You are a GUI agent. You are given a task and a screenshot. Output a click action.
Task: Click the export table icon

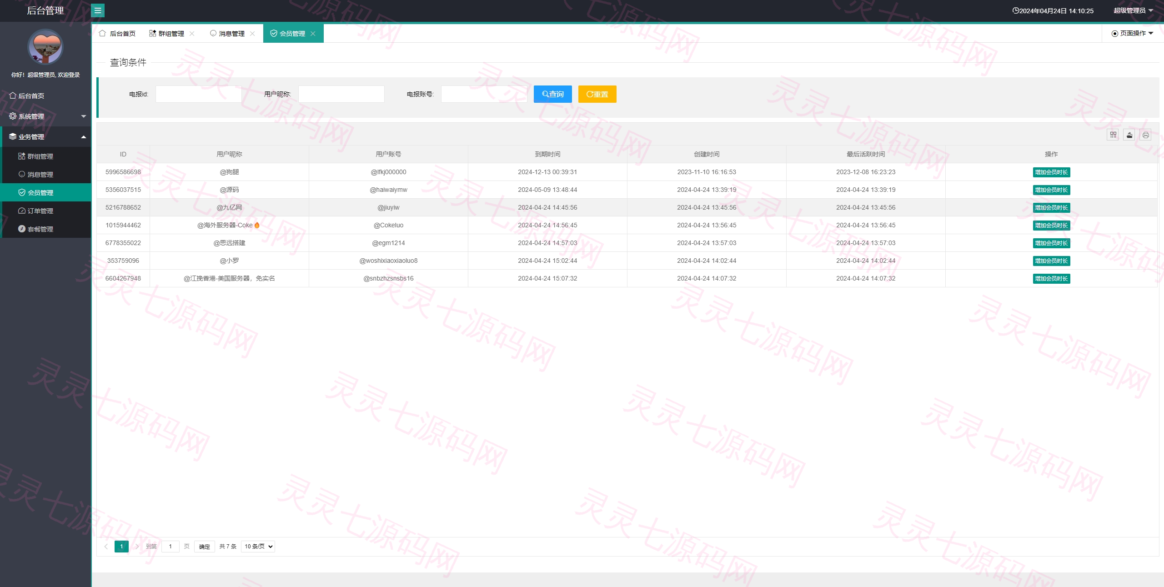(x=1129, y=135)
